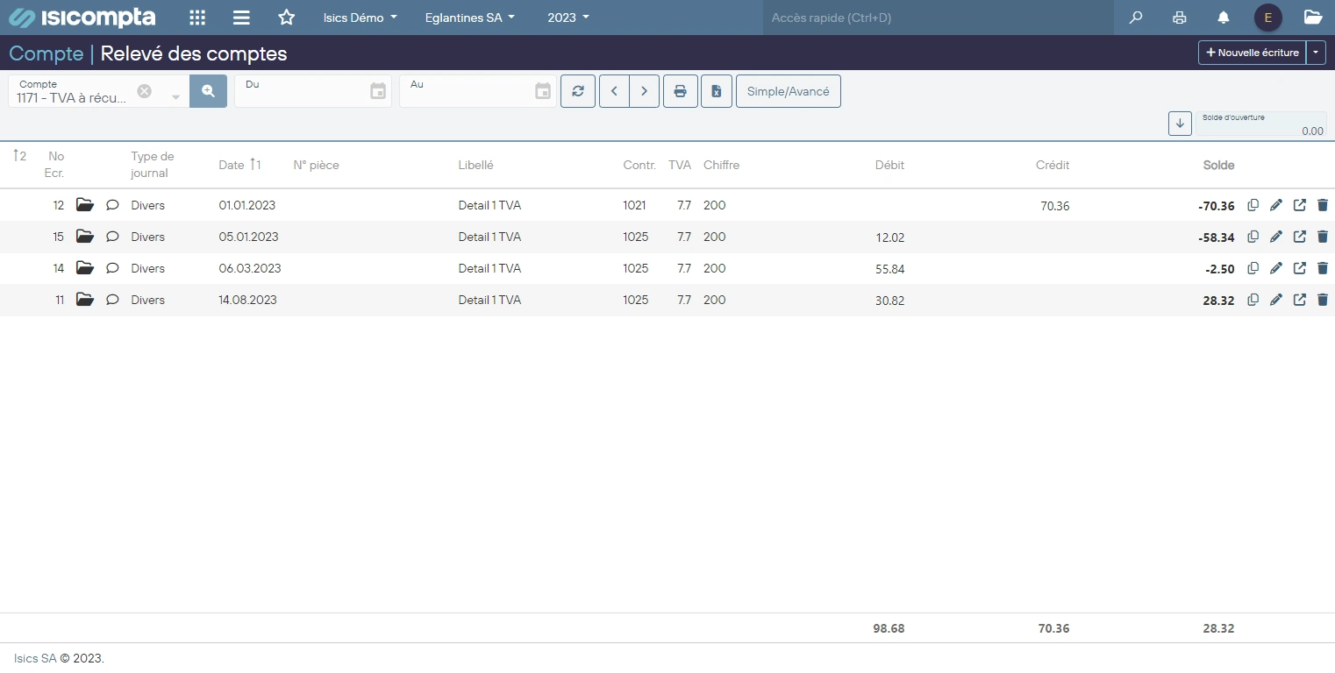
Task: Open documents folder for entry 14
Action: click(84, 268)
